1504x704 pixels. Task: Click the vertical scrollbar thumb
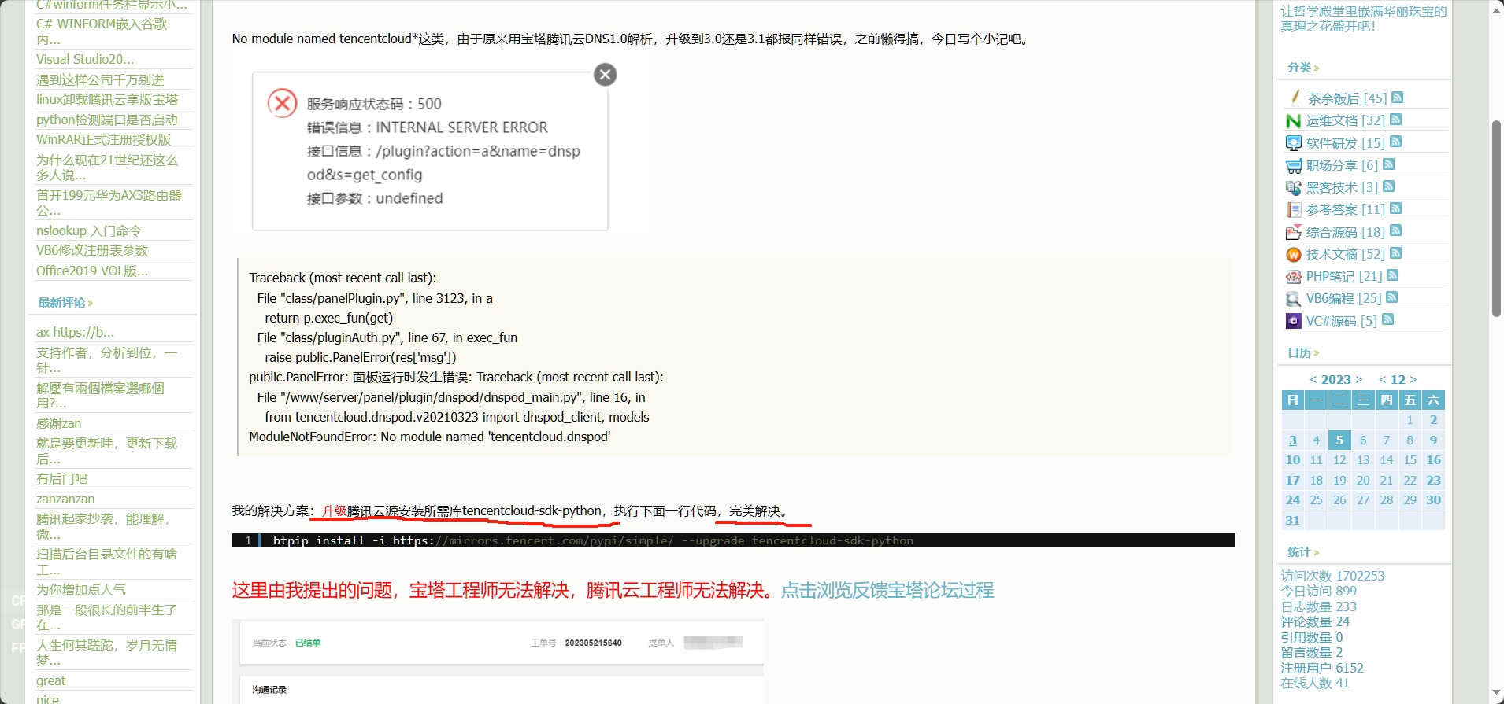[1496, 219]
